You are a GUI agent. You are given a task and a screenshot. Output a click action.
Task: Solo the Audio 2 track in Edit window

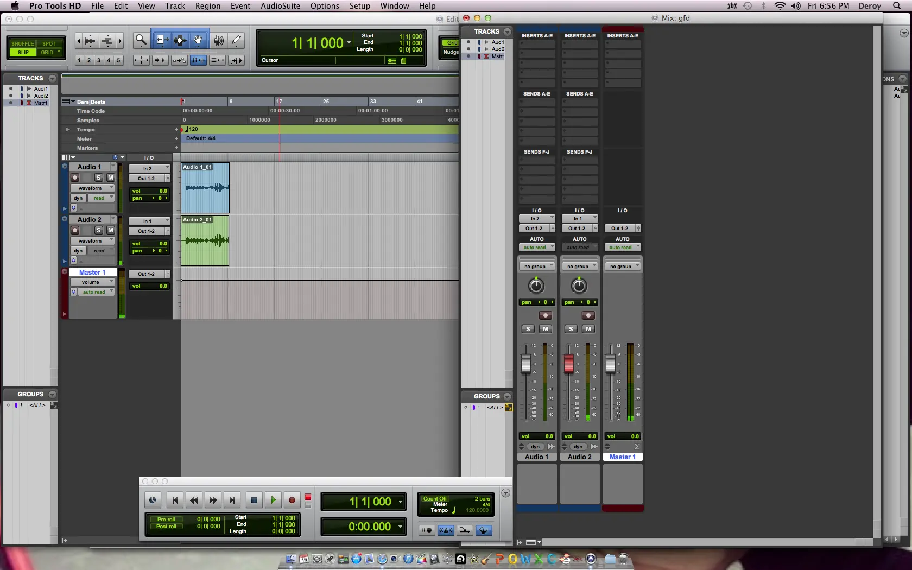tap(98, 230)
